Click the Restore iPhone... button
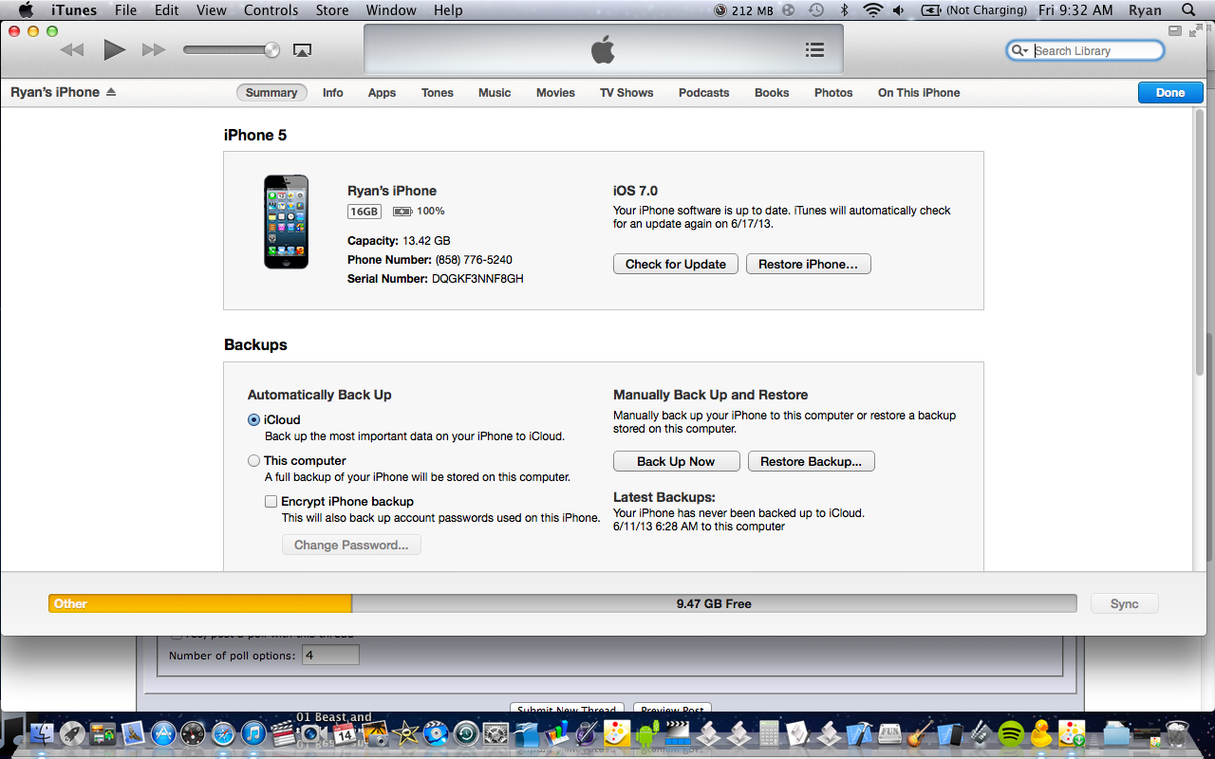1215x759 pixels. (808, 265)
